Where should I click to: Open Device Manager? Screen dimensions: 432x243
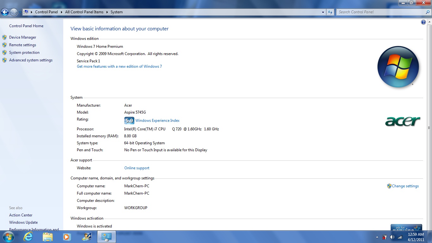click(22, 37)
